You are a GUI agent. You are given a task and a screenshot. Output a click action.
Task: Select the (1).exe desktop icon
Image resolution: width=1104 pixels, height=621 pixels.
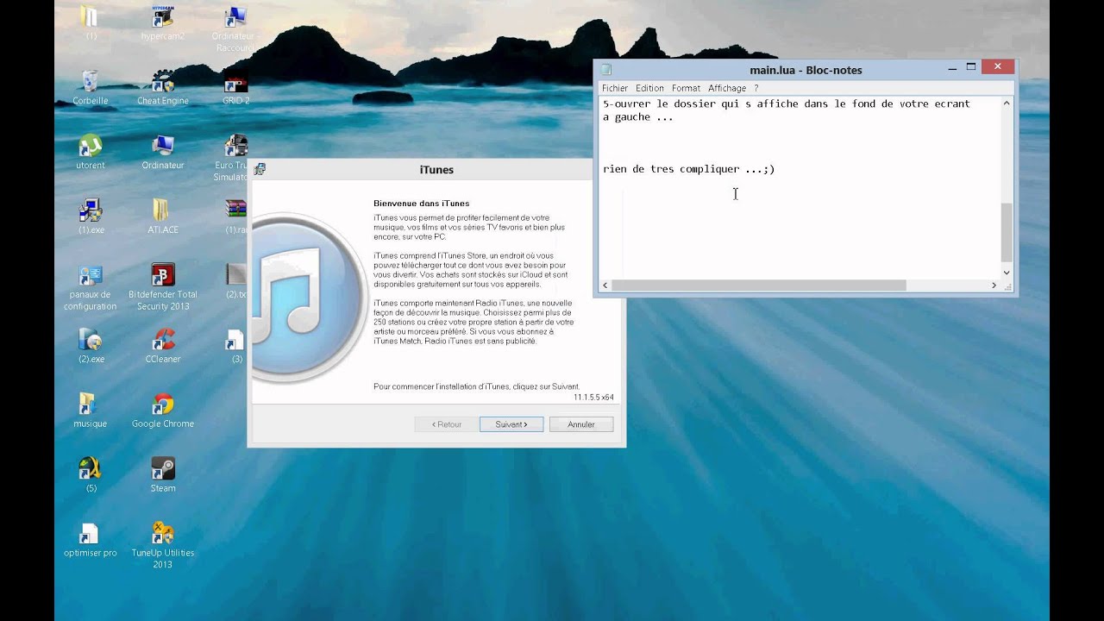pyautogui.click(x=91, y=217)
